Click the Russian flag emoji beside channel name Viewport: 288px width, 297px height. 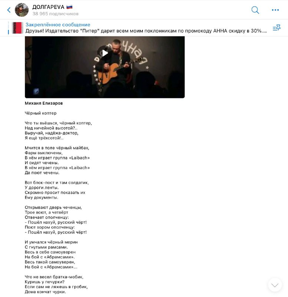(69, 7)
